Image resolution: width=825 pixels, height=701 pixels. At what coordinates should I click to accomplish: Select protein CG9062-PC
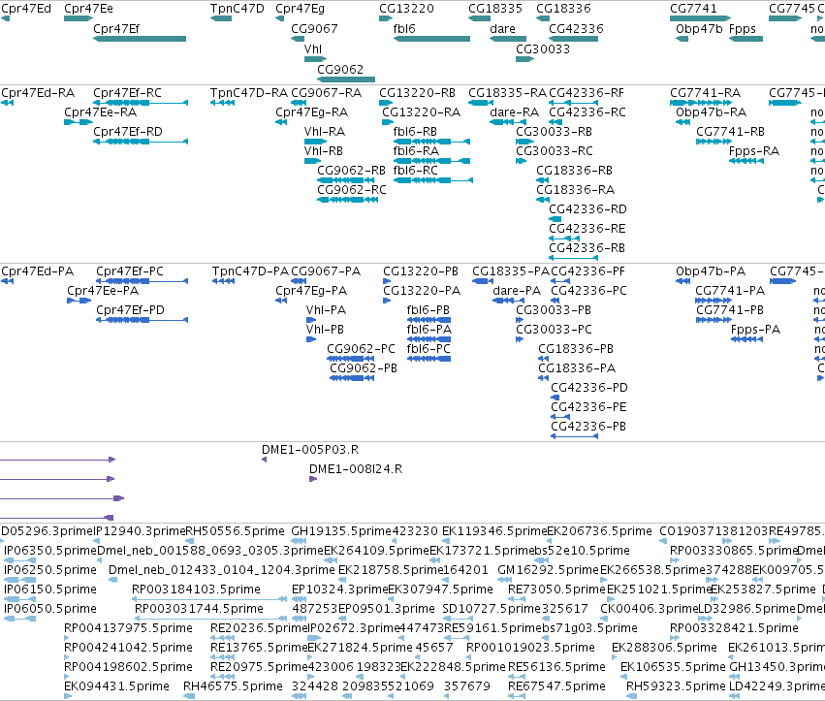click(x=350, y=359)
